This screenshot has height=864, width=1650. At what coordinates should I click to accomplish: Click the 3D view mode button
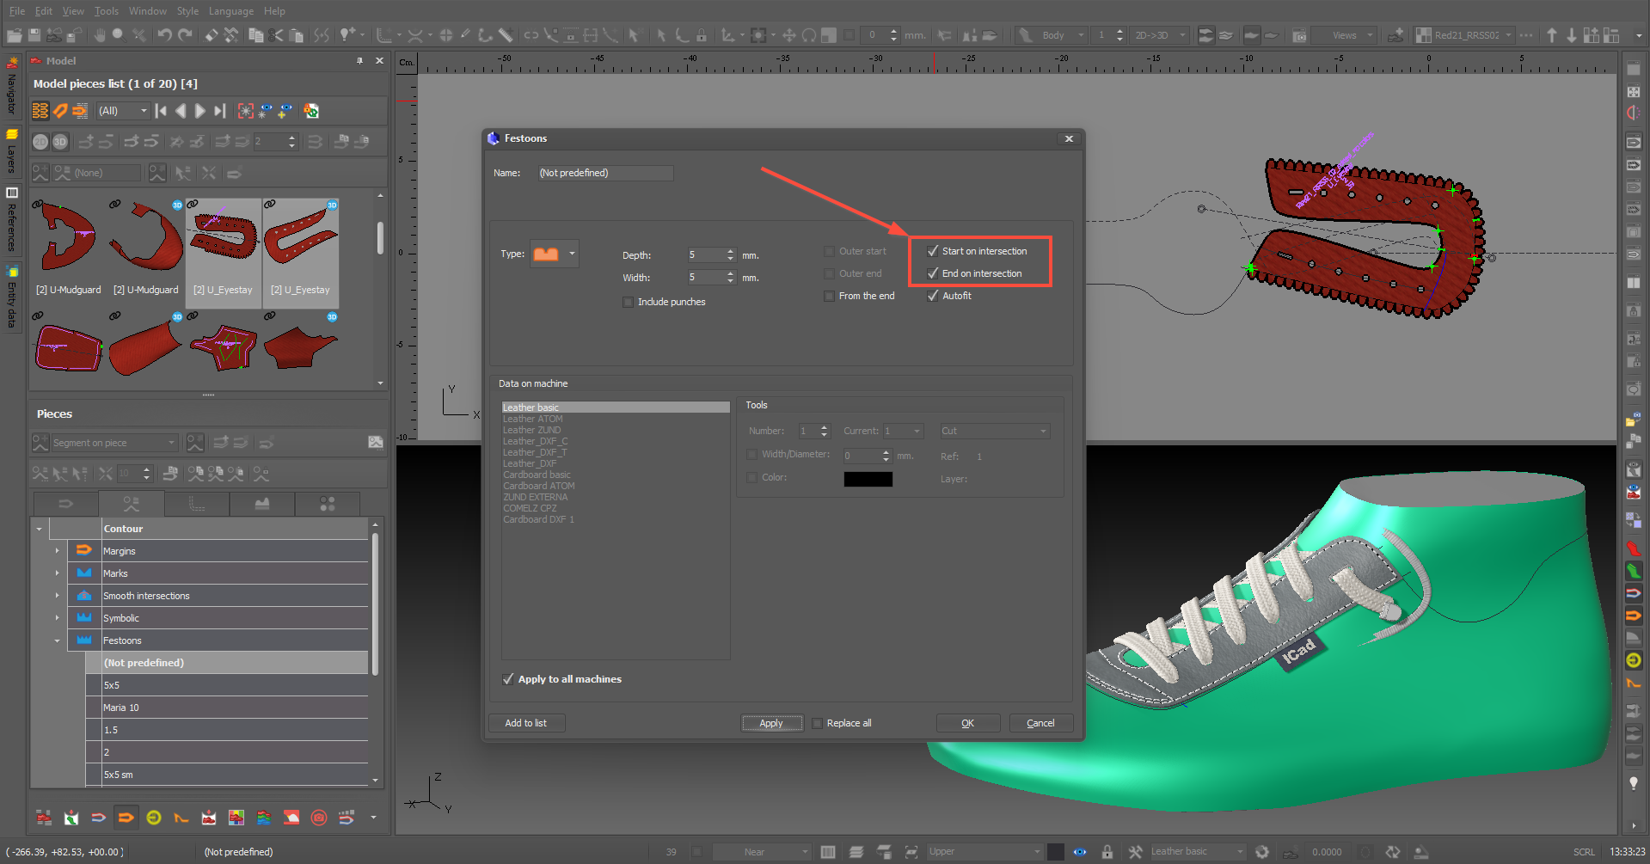60,142
